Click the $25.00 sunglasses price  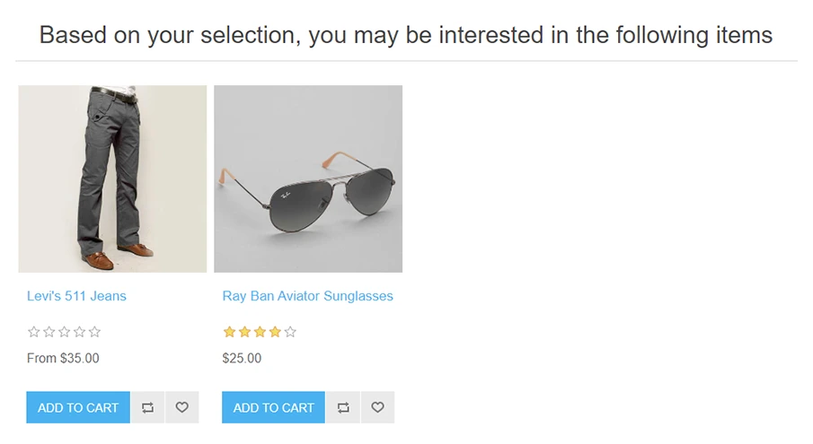242,359
